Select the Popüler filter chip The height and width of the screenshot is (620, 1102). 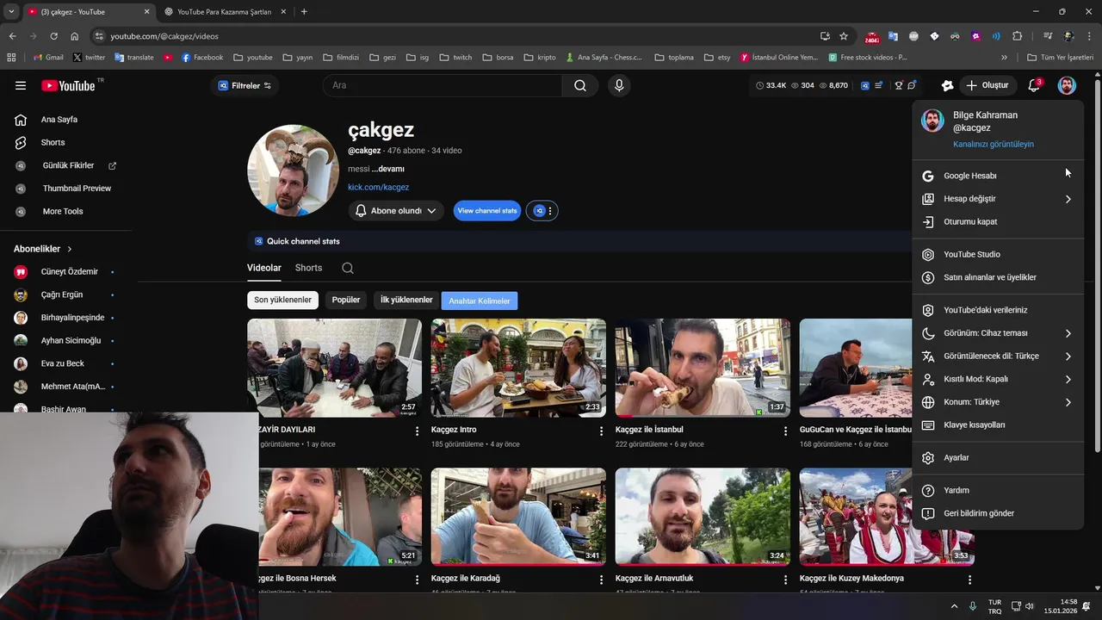[x=346, y=300]
